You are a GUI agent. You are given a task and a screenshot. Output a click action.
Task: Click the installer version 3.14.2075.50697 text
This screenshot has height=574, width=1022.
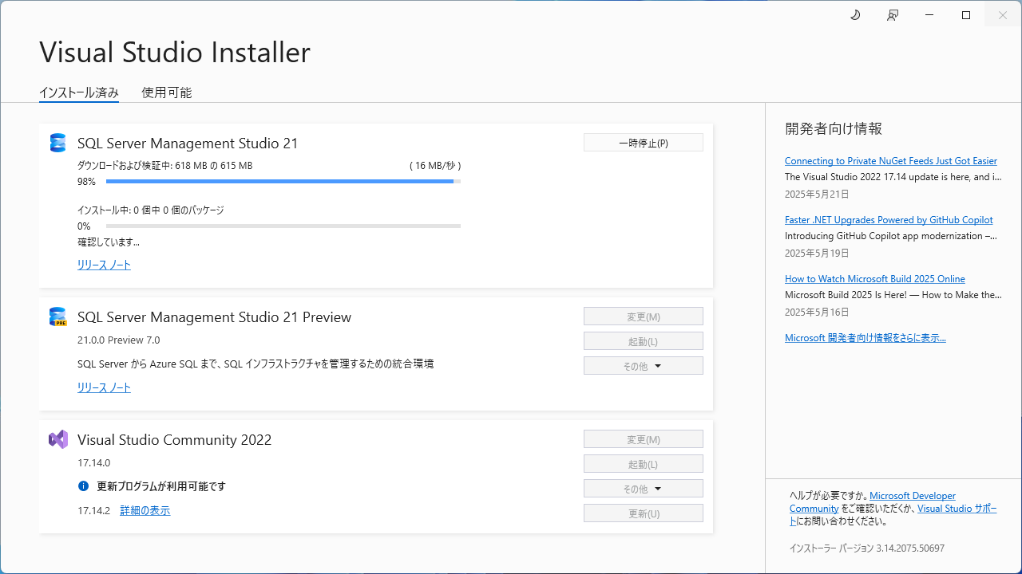tap(867, 548)
